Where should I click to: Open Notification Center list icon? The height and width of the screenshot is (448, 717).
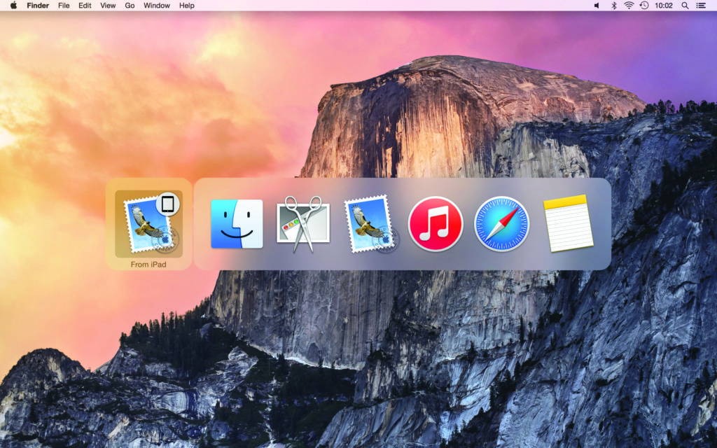pos(700,6)
